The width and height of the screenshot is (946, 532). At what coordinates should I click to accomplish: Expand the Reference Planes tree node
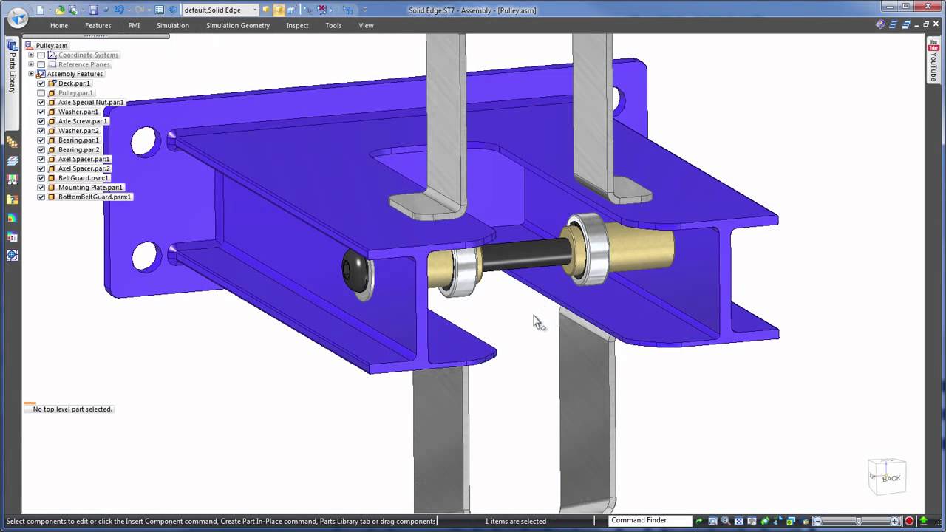coord(31,64)
